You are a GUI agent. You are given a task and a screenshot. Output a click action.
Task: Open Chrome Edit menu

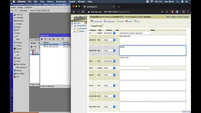[x=35, y=2]
